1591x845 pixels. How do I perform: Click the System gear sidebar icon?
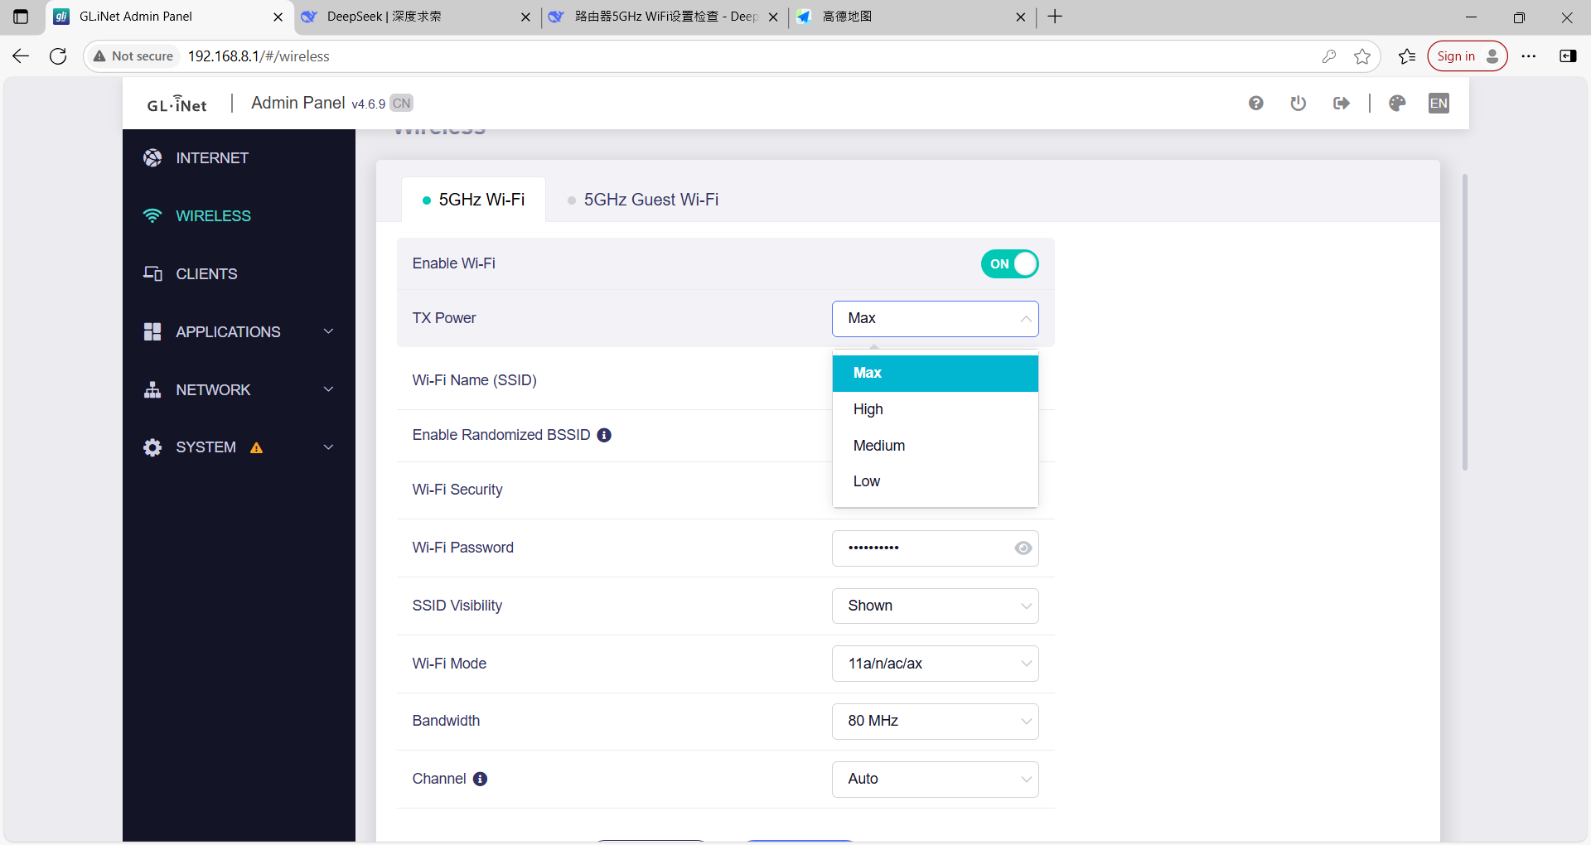[x=152, y=447]
